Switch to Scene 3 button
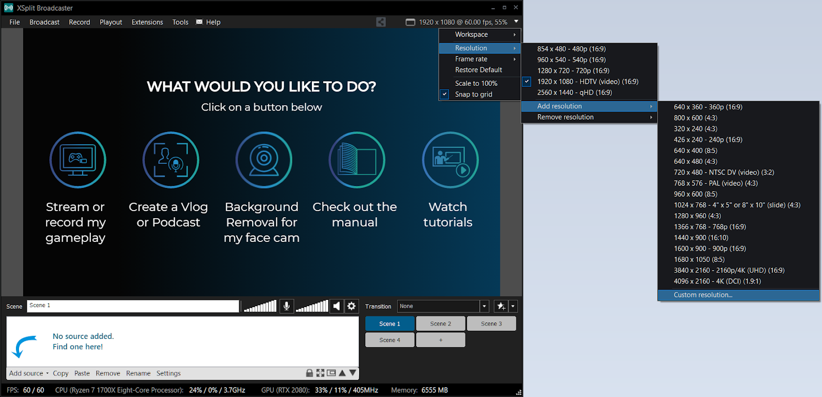Viewport: 822px width, 397px height. point(491,324)
